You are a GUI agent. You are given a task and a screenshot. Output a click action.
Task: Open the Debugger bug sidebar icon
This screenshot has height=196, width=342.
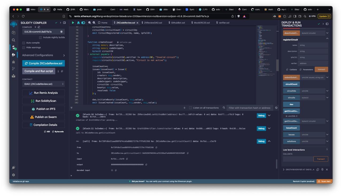[14, 62]
